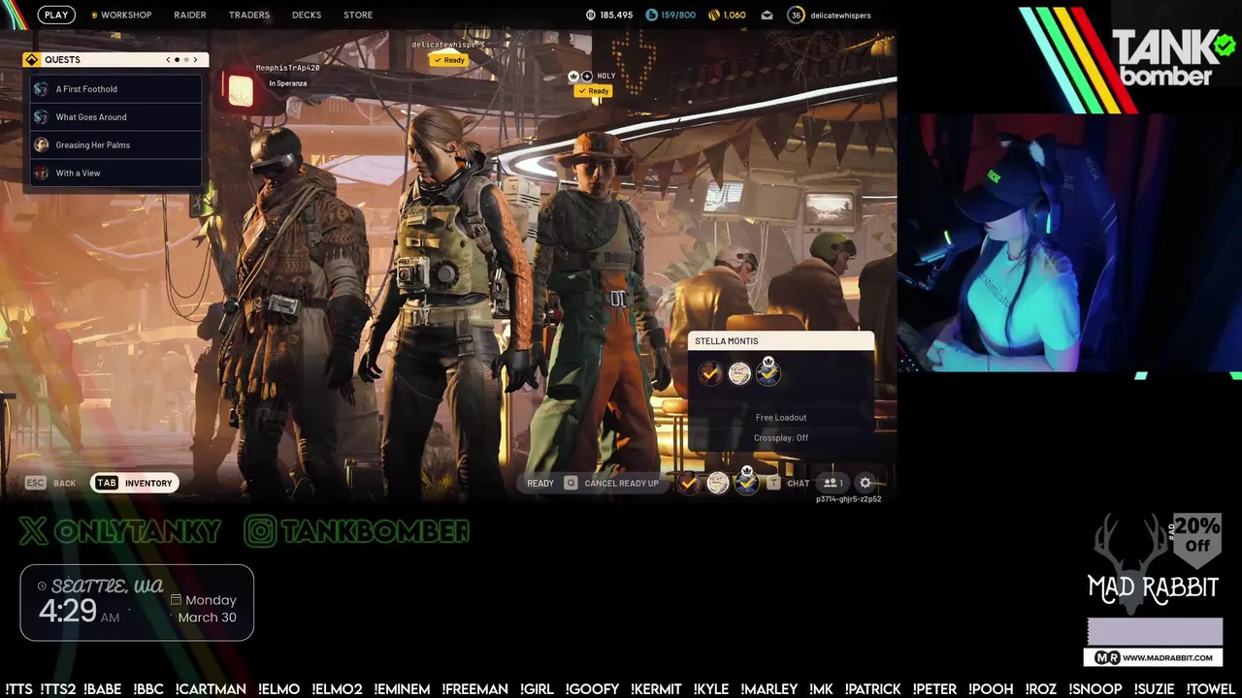The width and height of the screenshot is (1242, 698).
Task: Open the PLAY menu
Action: (56, 15)
